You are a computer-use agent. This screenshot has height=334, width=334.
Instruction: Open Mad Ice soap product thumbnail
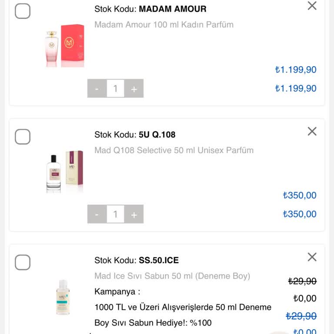pos(63,297)
